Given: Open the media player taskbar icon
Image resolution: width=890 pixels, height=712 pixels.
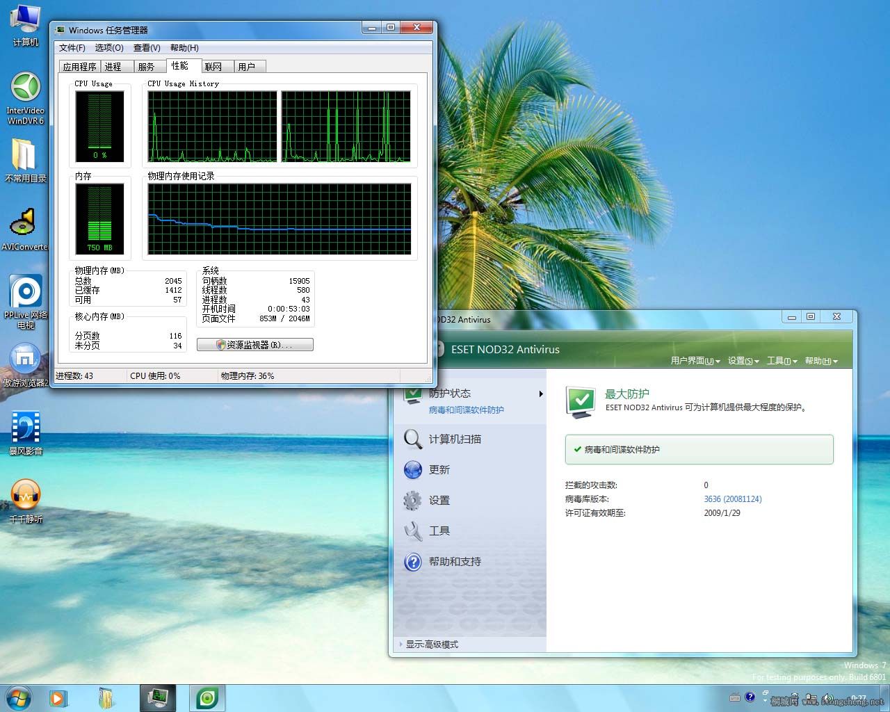Looking at the screenshot, I should point(58,698).
